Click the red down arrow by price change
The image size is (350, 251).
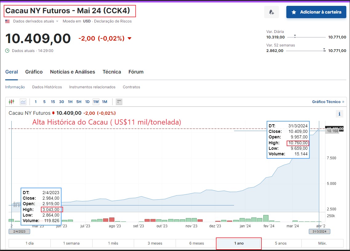coord(129,38)
